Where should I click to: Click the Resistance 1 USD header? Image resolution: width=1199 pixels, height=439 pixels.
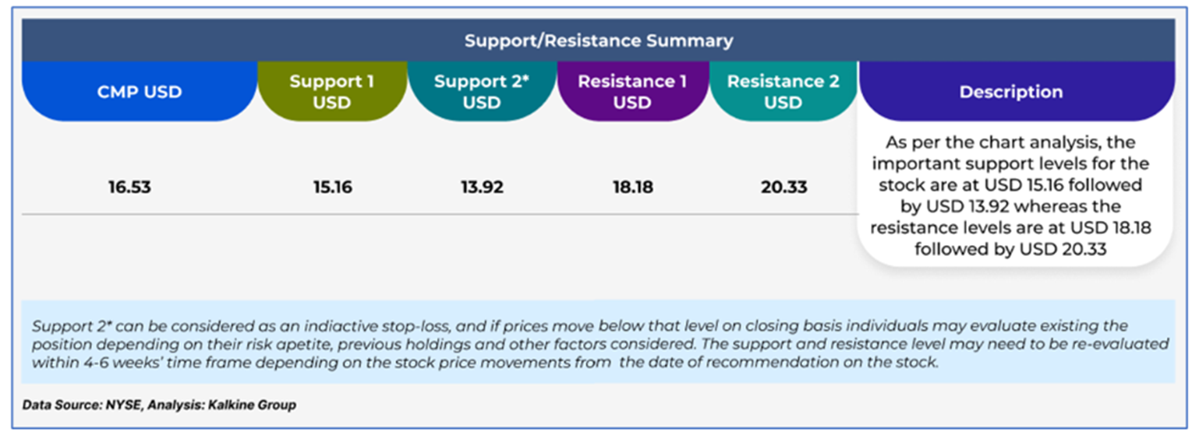[632, 91]
